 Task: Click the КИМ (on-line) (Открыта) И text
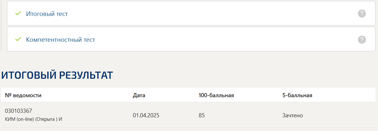pyautogui.click(x=33, y=119)
